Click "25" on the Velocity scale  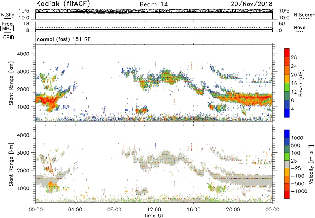[294, 161]
